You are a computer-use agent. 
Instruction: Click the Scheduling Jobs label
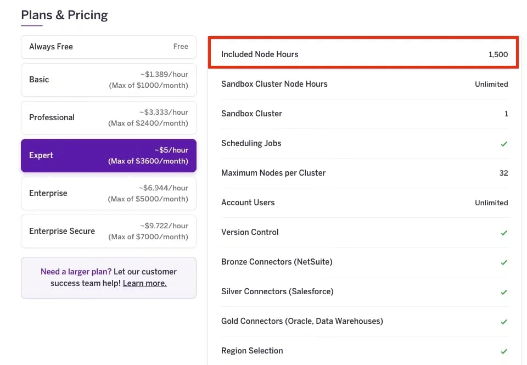coord(251,143)
